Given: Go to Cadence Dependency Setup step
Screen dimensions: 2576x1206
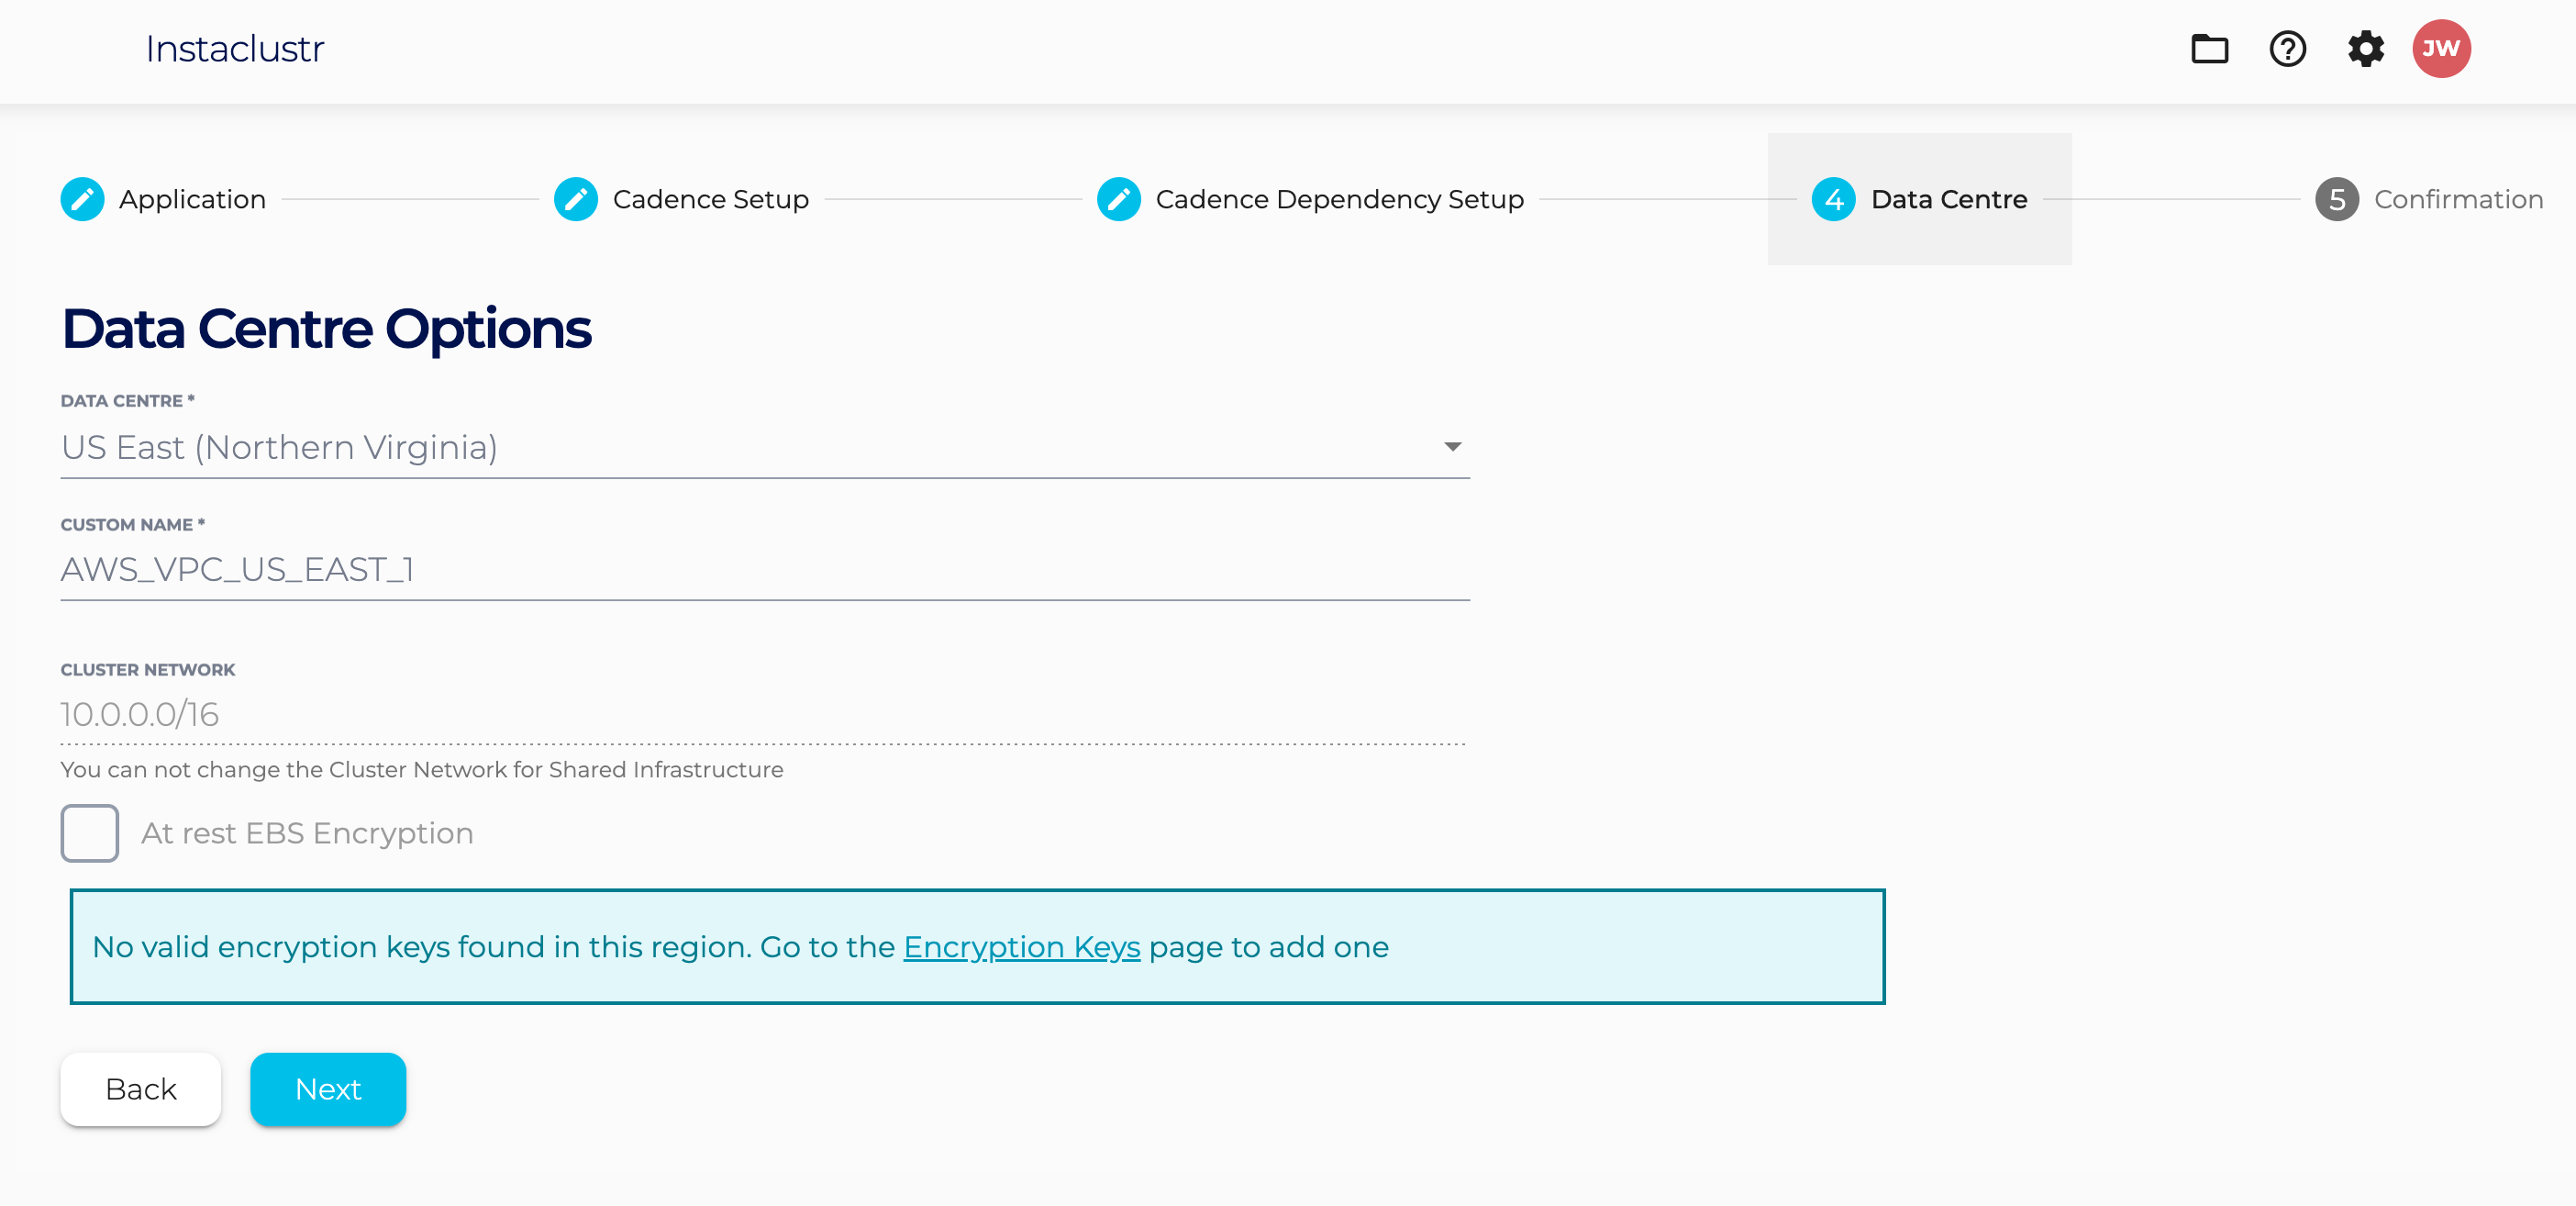Looking at the screenshot, I should pyautogui.click(x=1339, y=199).
